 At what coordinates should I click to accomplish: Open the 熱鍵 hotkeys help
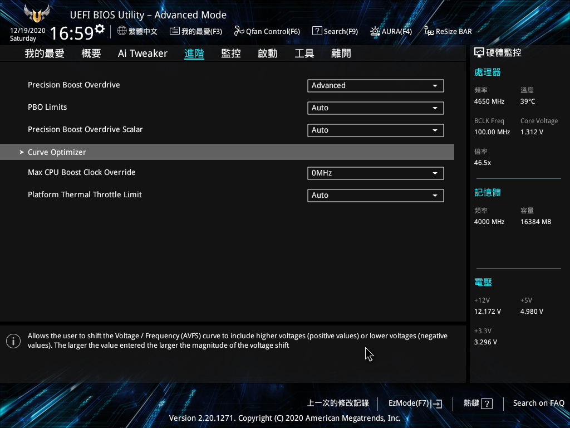click(478, 403)
